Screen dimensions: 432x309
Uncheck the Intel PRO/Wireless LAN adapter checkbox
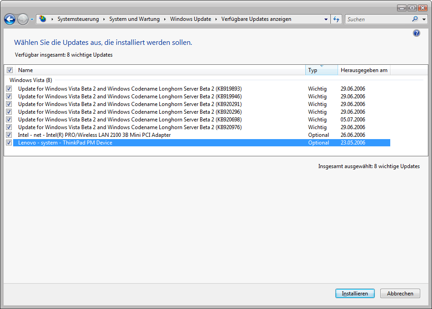coord(9,135)
